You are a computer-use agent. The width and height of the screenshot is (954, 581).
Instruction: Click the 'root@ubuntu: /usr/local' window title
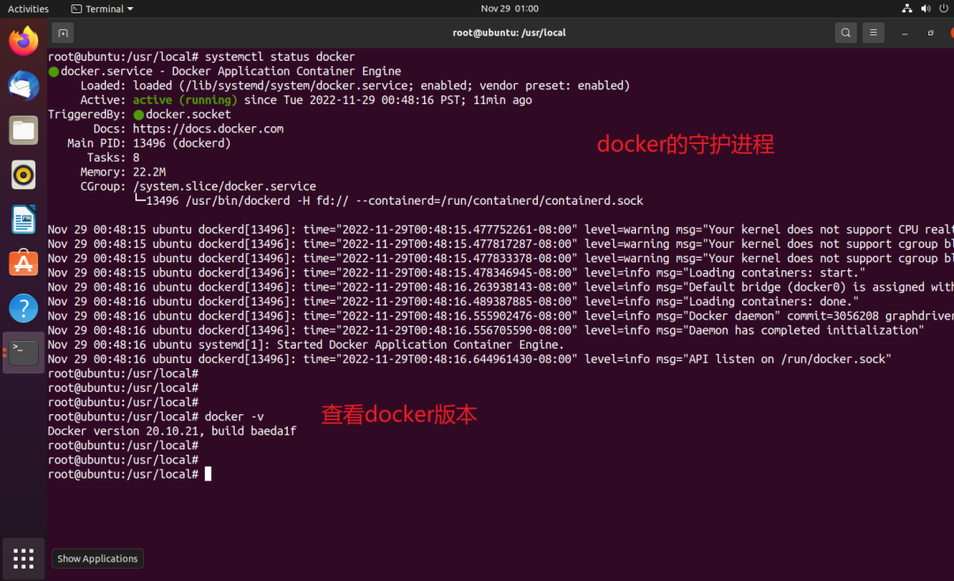pos(510,33)
